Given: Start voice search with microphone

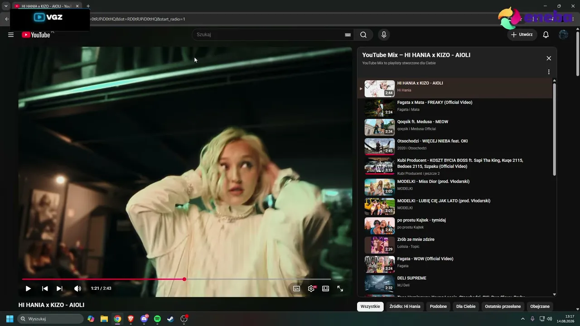Looking at the screenshot, I should coord(384,34).
